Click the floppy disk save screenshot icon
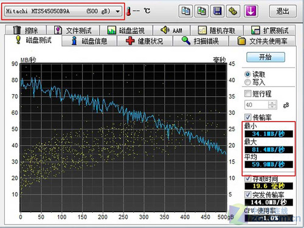The width and height of the screenshot is (304, 228). [x=218, y=11]
